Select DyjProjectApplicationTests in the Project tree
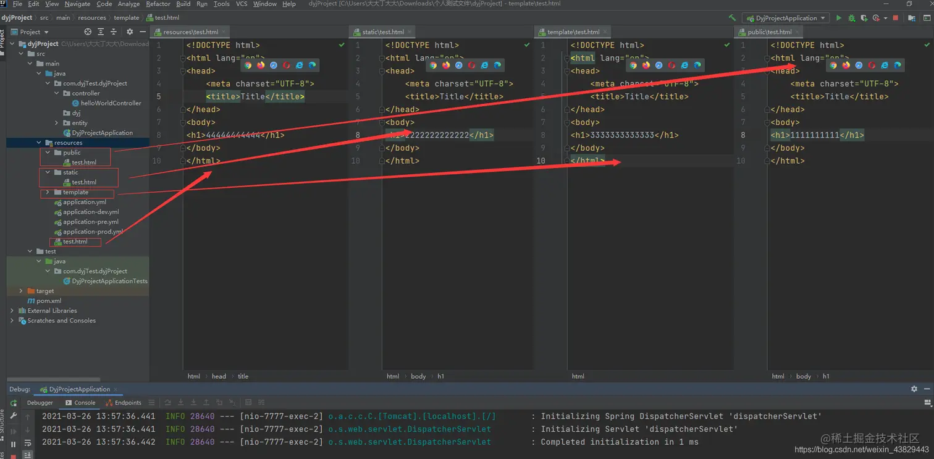The width and height of the screenshot is (934, 459). pos(105,281)
